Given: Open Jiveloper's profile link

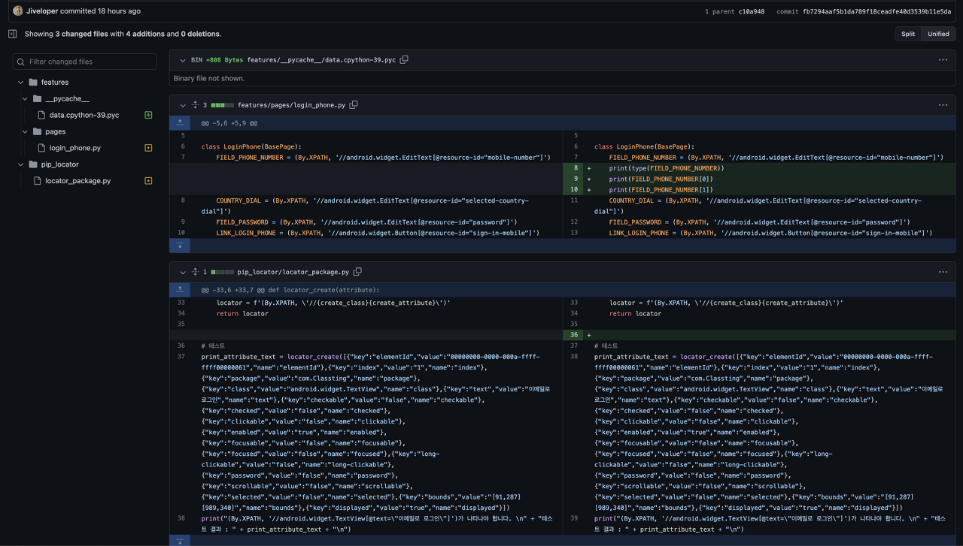Looking at the screenshot, I should pyautogui.click(x=41, y=11).
